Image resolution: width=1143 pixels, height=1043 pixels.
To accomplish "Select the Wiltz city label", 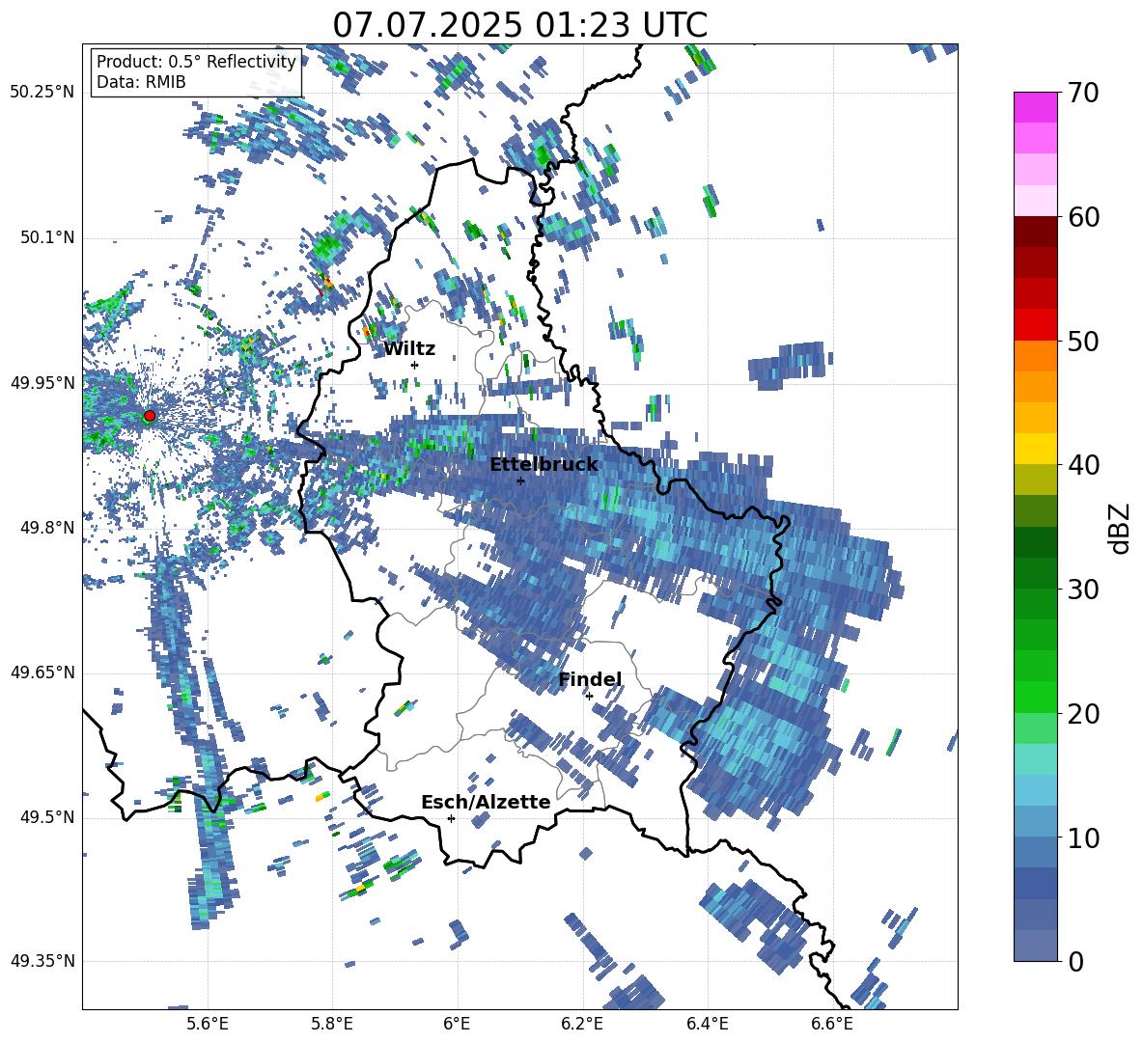I will coord(409,349).
